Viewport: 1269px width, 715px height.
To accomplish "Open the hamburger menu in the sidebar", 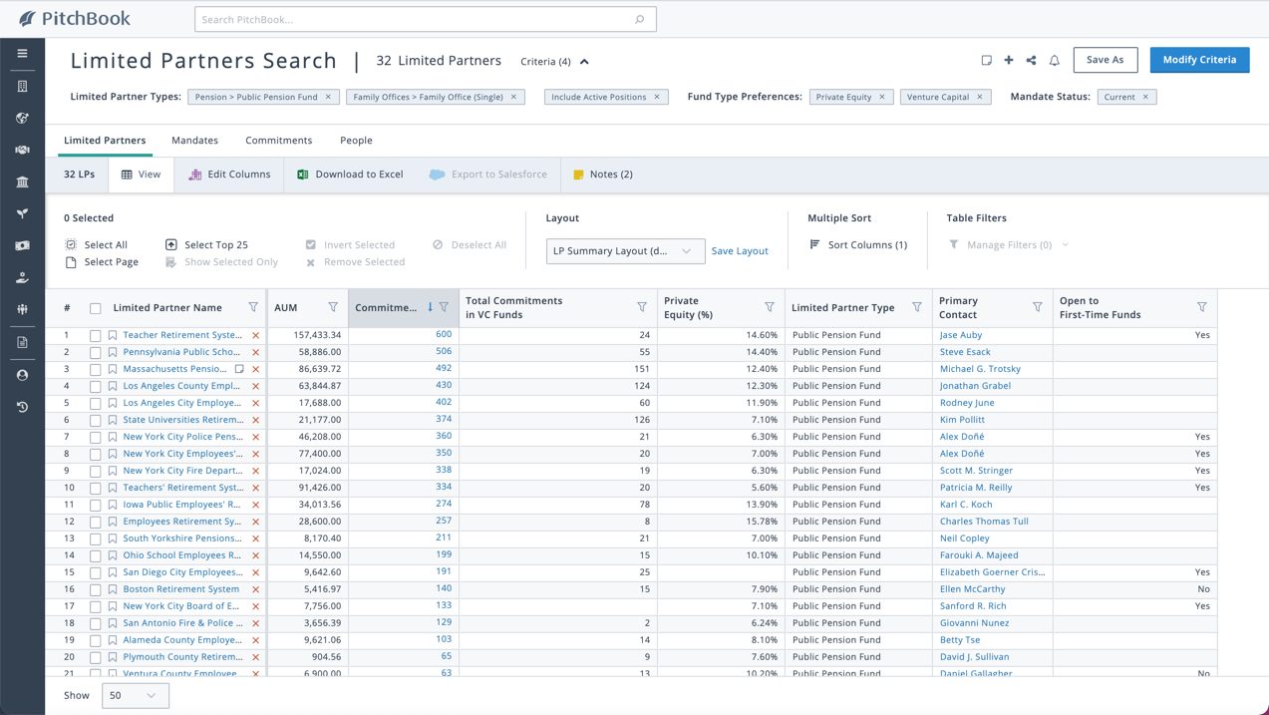I will point(22,54).
